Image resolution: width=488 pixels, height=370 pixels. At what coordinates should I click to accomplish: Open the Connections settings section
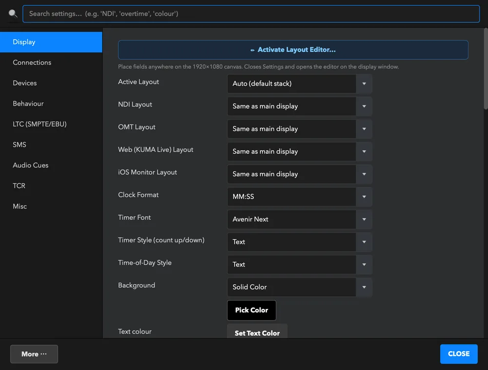click(51, 63)
